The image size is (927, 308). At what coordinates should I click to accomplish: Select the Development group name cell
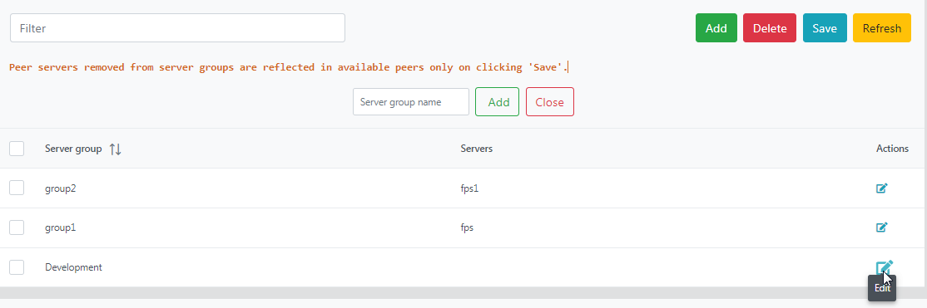pos(73,267)
